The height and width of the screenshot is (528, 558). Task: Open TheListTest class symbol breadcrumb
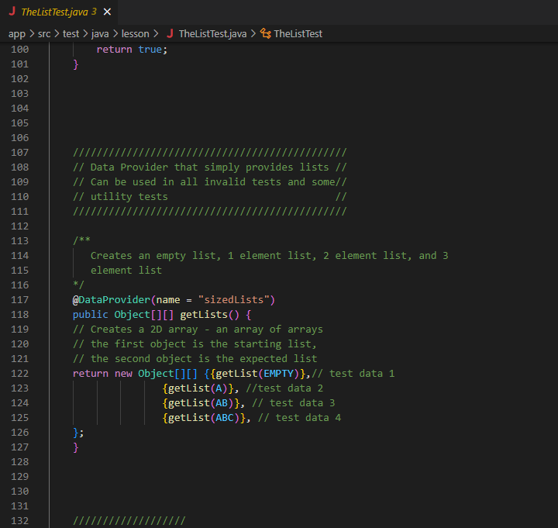(298, 33)
